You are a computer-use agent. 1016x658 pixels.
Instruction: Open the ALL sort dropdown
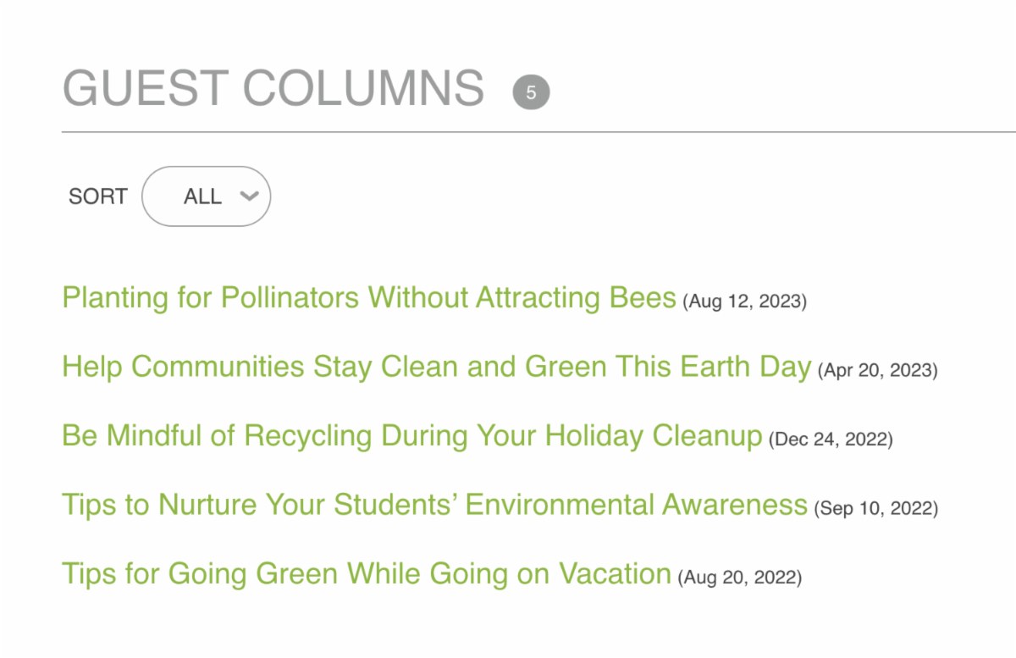click(x=207, y=196)
